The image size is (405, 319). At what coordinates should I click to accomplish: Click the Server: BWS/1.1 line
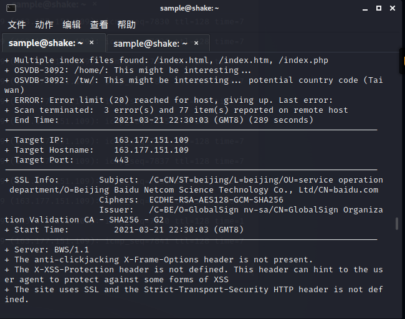[x=43, y=249]
